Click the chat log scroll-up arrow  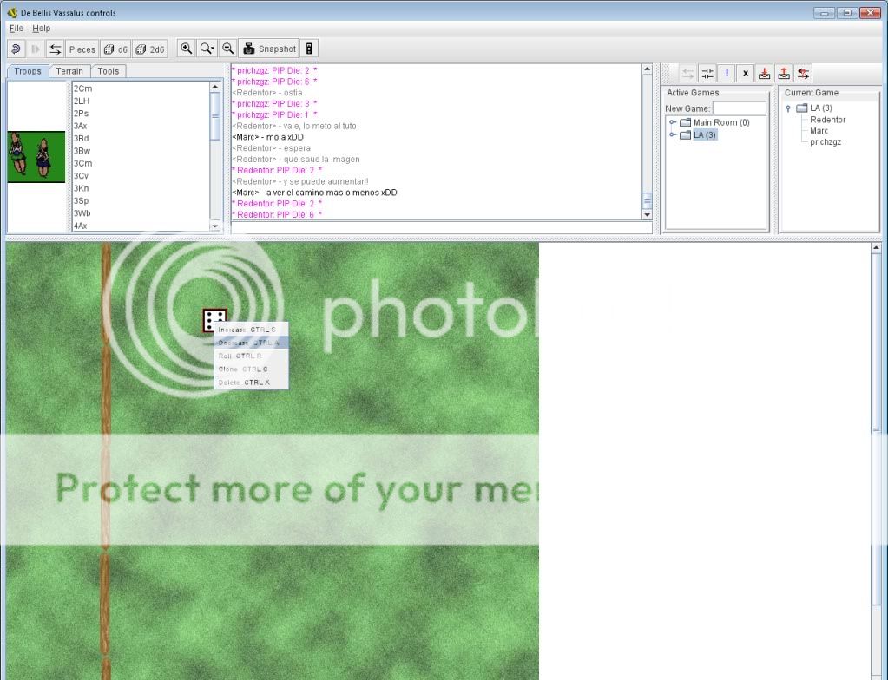point(647,69)
